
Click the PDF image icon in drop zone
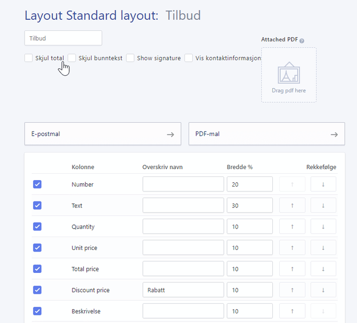289,74
